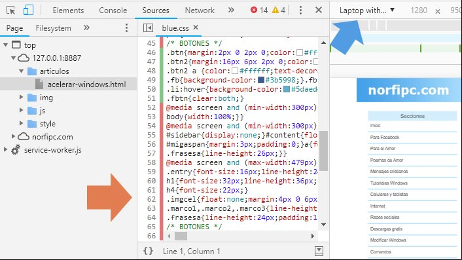Click line number 58 in gutter
The height and width of the screenshot is (260, 462).
pyautogui.click(x=151, y=162)
